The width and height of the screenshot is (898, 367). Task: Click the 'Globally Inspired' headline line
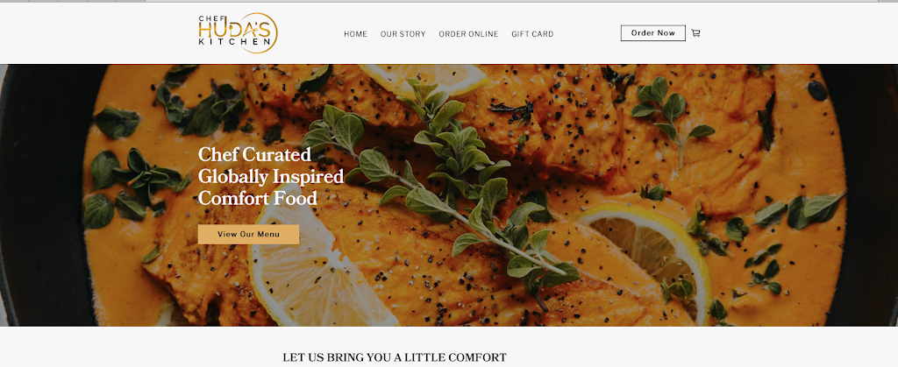pyautogui.click(x=271, y=176)
